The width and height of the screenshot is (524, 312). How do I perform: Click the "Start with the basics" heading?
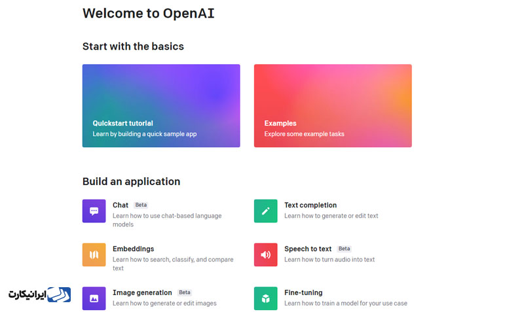pos(133,46)
